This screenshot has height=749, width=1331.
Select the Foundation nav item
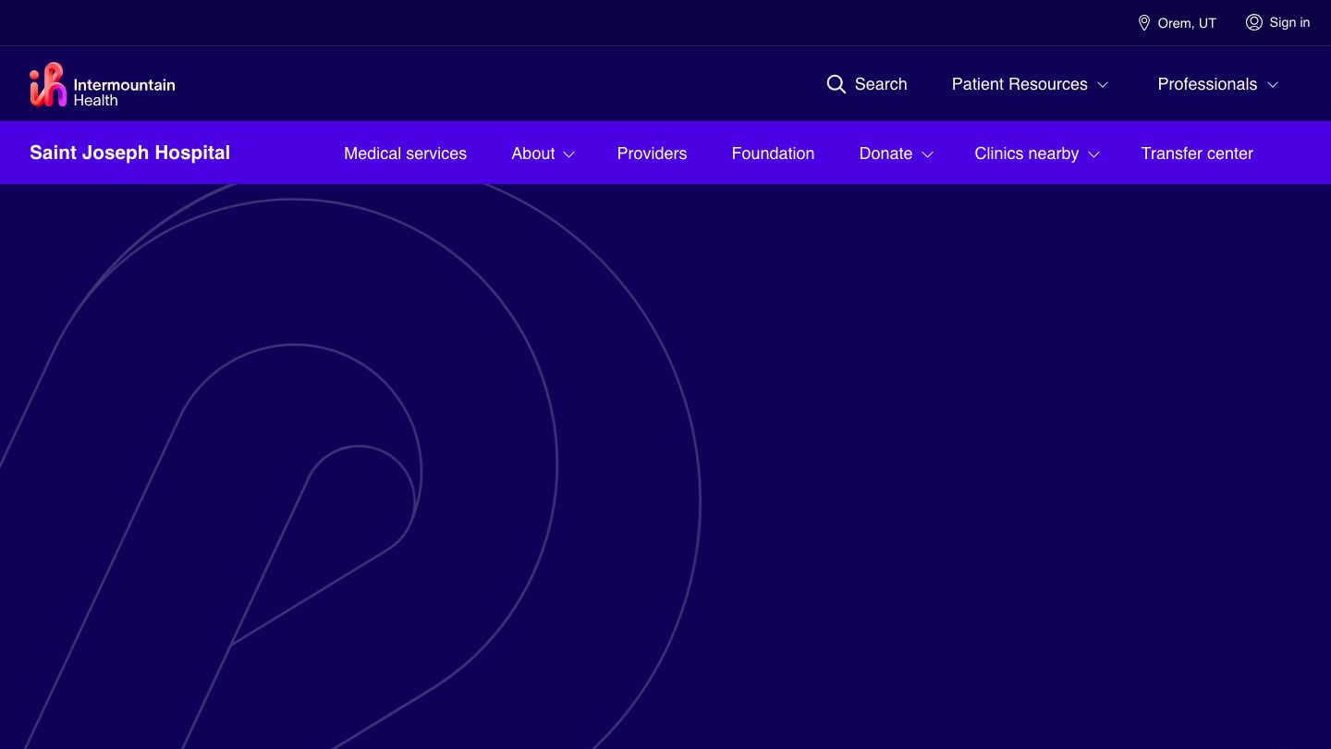coord(773,153)
